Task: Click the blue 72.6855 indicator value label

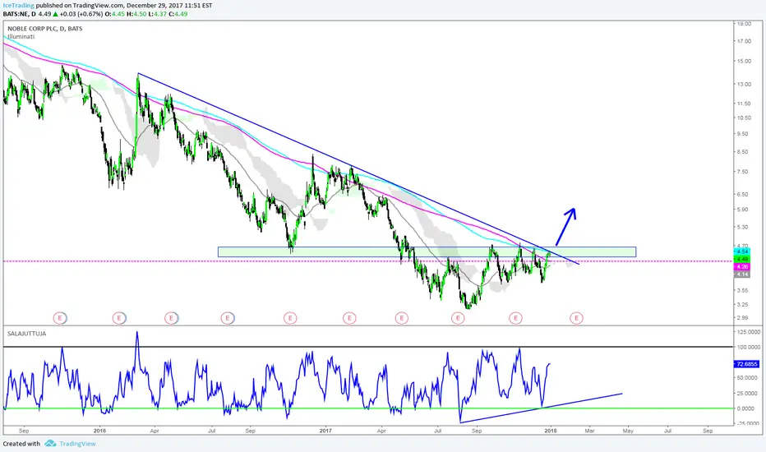Action: coord(746,364)
